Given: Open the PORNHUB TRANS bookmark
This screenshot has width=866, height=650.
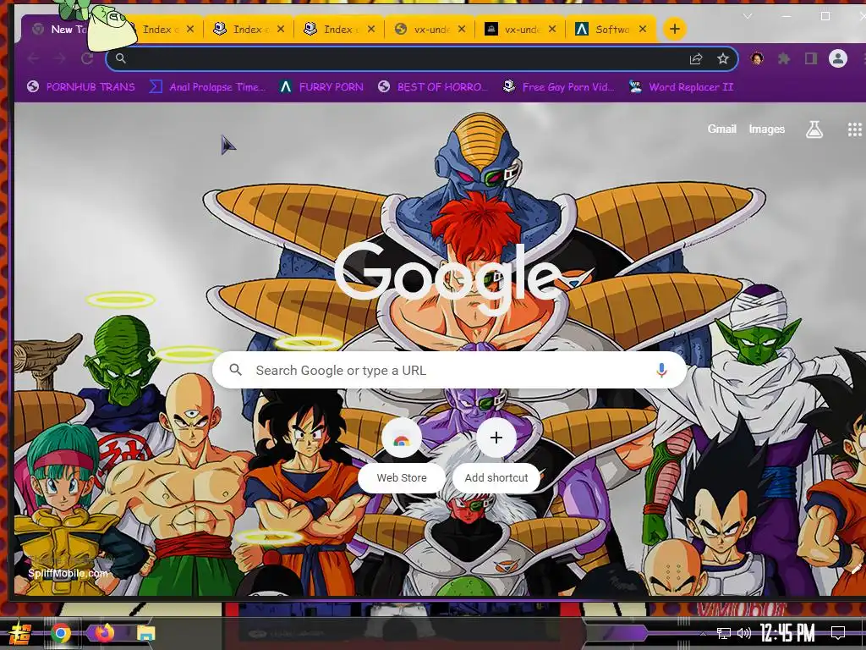Looking at the screenshot, I should pos(80,87).
